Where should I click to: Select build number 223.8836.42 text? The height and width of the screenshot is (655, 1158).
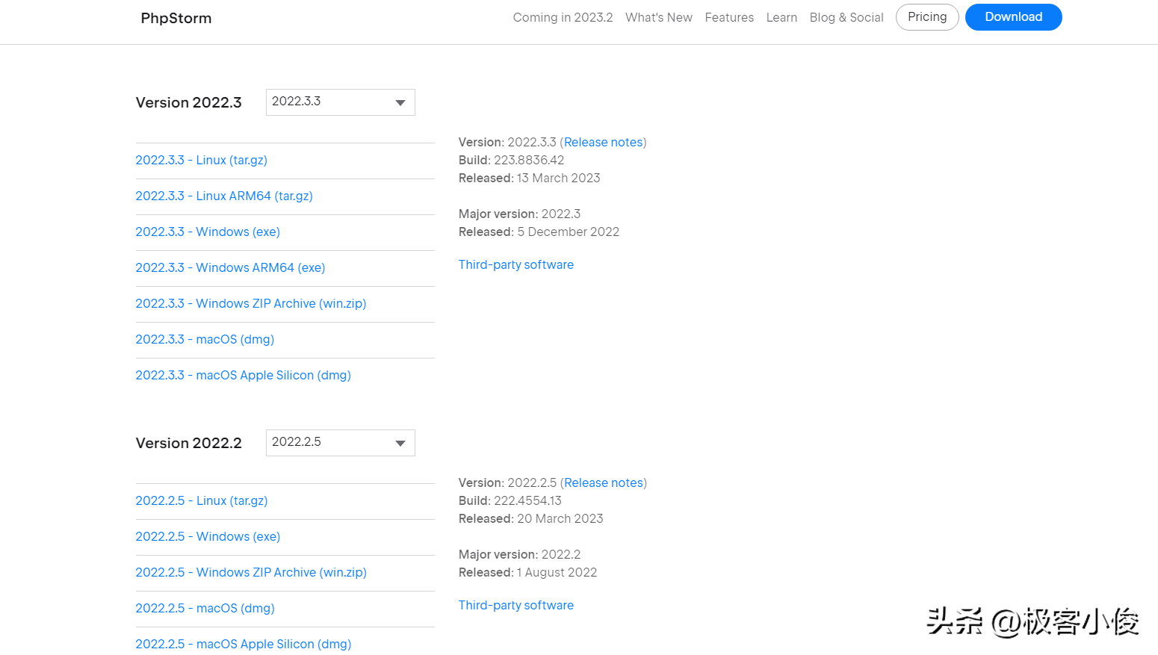[529, 160]
